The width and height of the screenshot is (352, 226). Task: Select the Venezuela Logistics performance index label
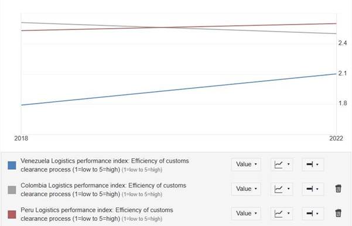point(105,165)
